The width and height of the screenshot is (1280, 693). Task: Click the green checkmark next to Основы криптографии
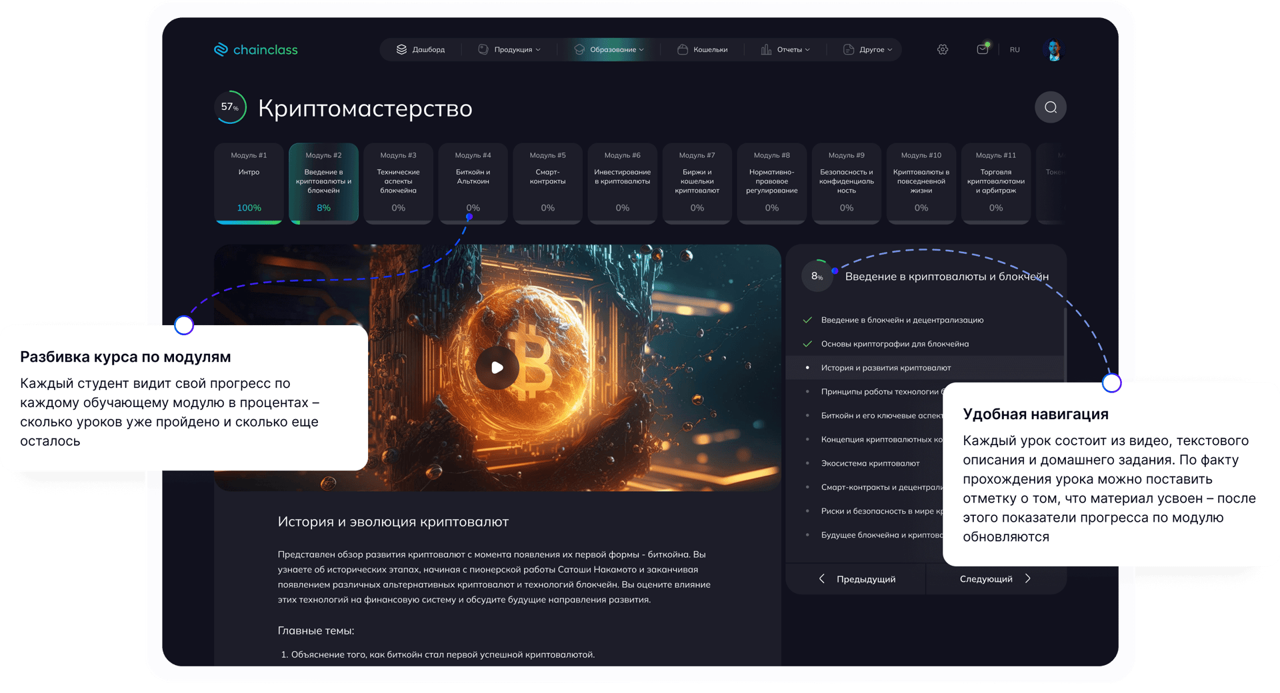pos(807,344)
